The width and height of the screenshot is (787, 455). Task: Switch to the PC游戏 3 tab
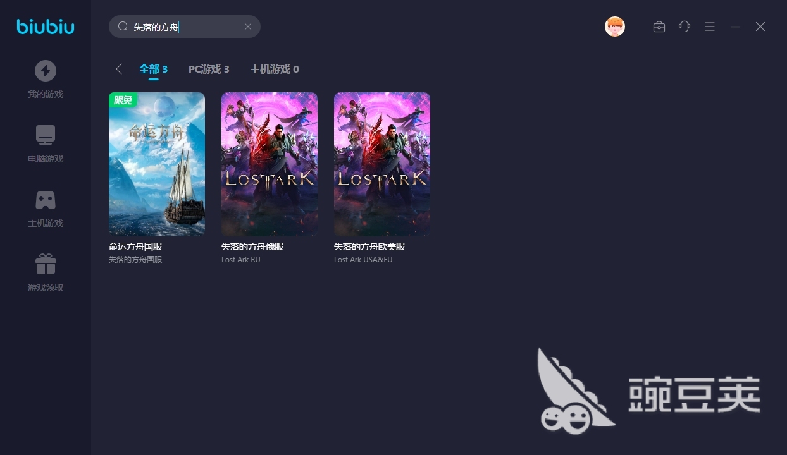point(209,70)
